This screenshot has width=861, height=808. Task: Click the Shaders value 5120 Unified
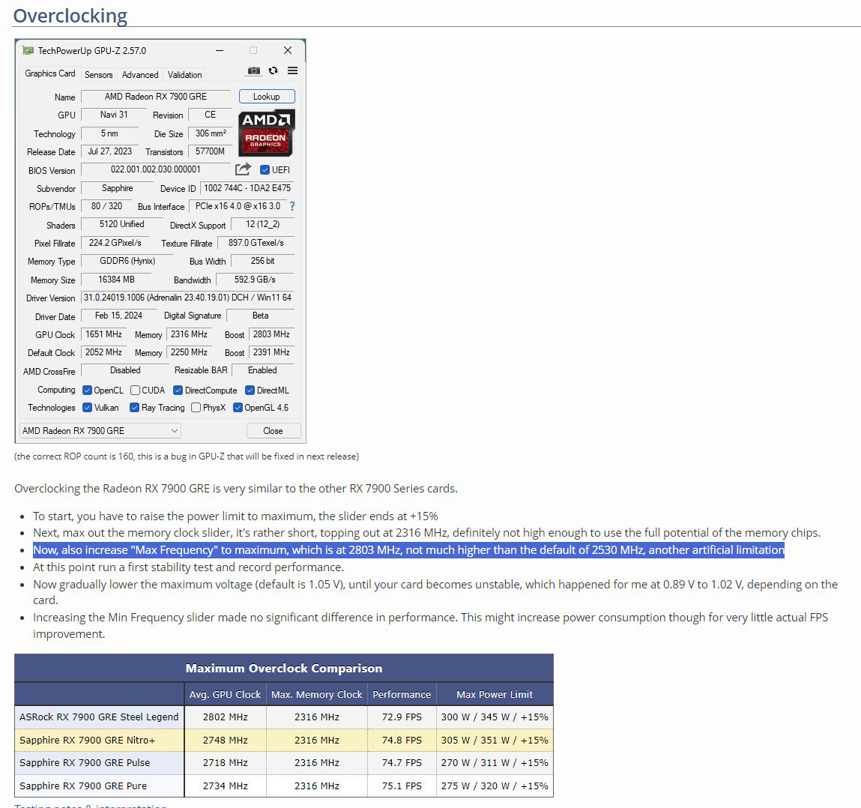point(122,225)
